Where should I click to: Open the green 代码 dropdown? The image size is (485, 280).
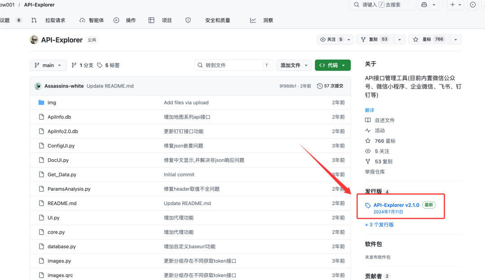click(333, 65)
